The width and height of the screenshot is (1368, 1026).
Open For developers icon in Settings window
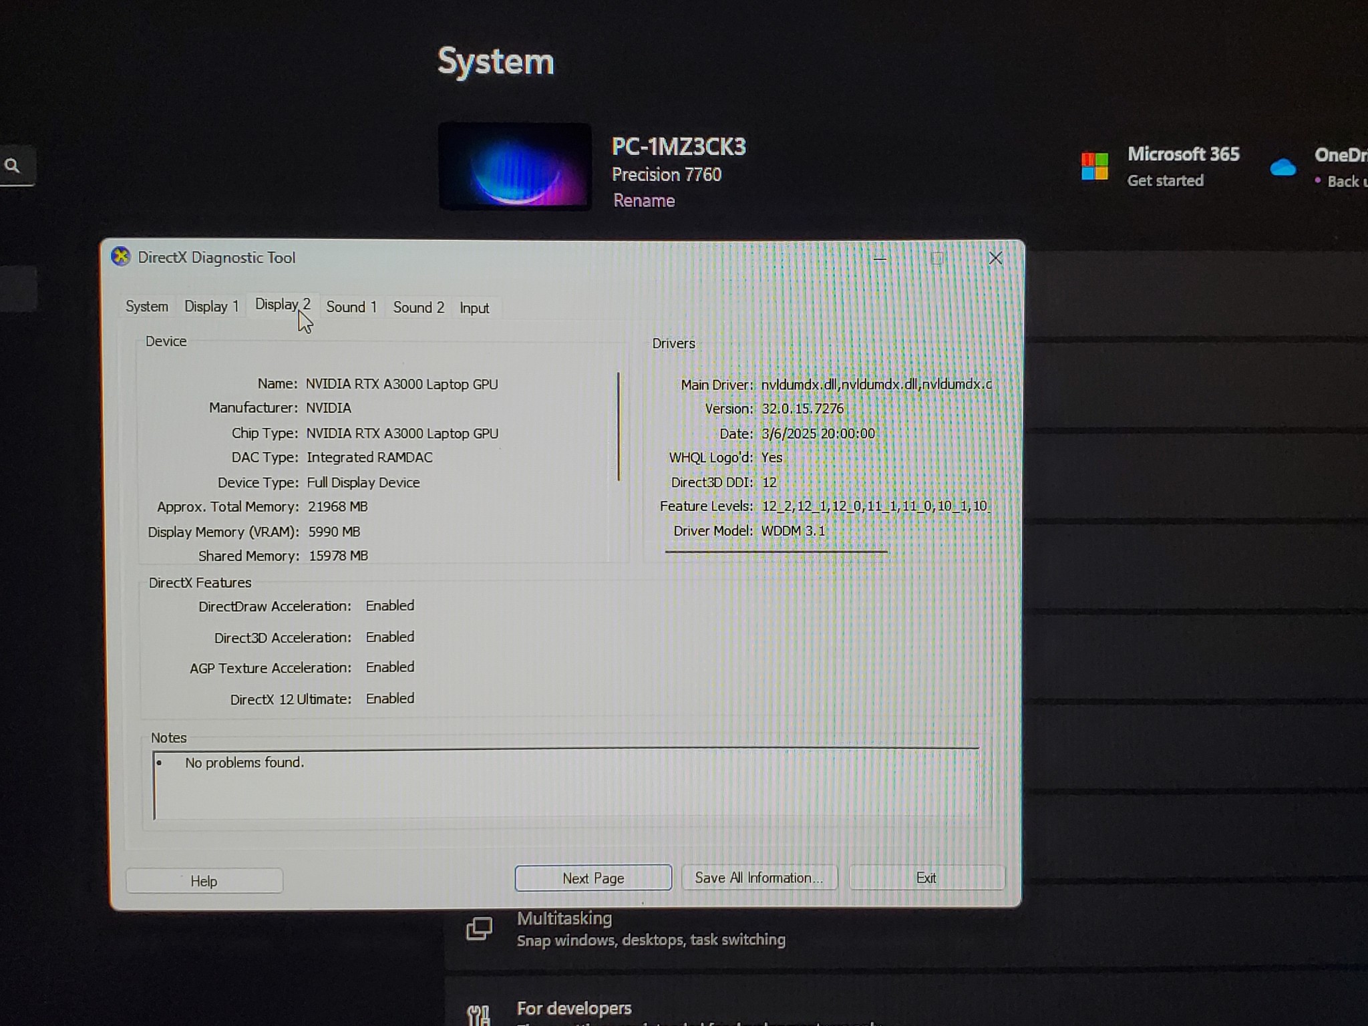click(x=479, y=1015)
